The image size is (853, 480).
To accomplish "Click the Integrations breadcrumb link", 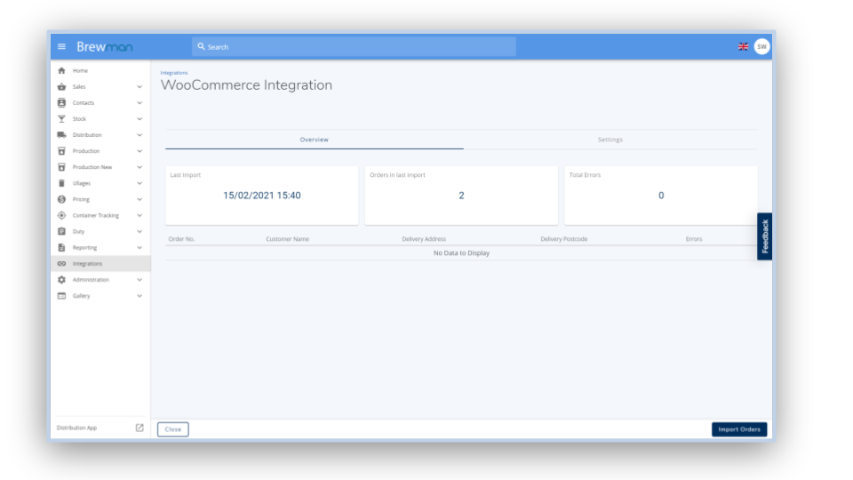I will point(174,73).
